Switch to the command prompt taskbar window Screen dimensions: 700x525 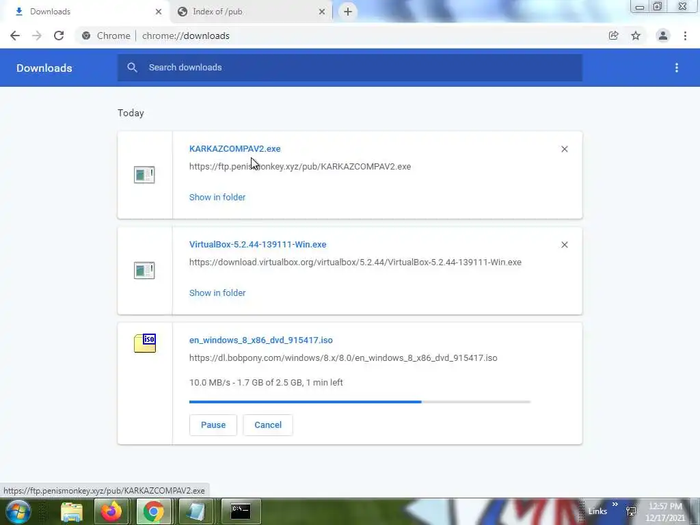point(241,511)
